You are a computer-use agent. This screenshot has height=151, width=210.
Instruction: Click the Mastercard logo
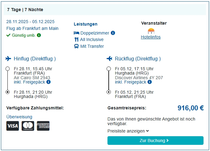pos(28,126)
